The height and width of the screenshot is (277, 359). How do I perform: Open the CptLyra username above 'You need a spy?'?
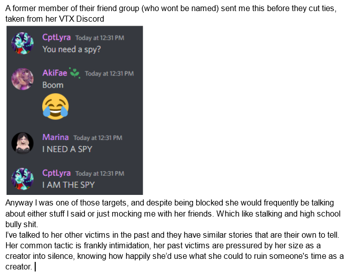coord(56,37)
